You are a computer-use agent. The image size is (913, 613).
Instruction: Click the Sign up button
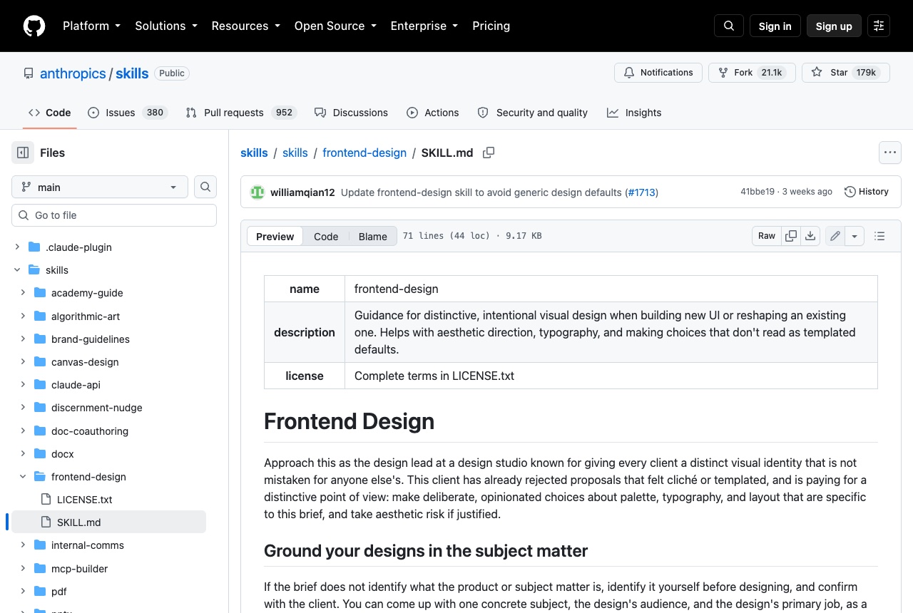(x=834, y=26)
